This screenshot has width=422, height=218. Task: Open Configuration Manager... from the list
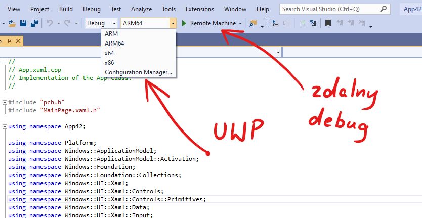(x=139, y=72)
